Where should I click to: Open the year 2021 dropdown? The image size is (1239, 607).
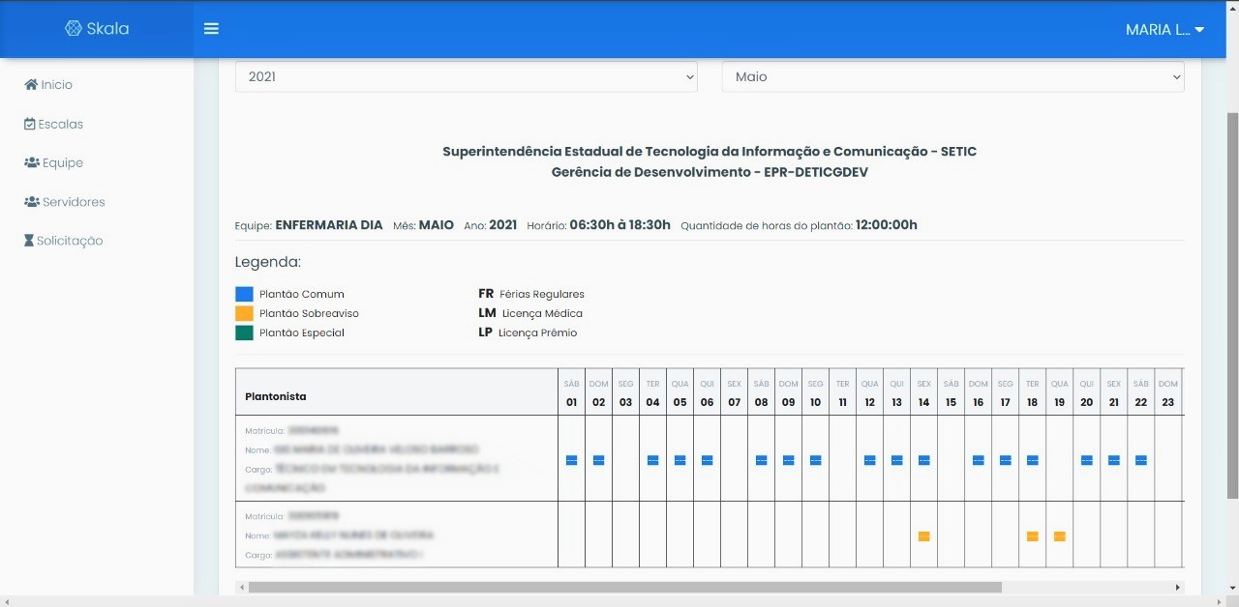coord(466,76)
